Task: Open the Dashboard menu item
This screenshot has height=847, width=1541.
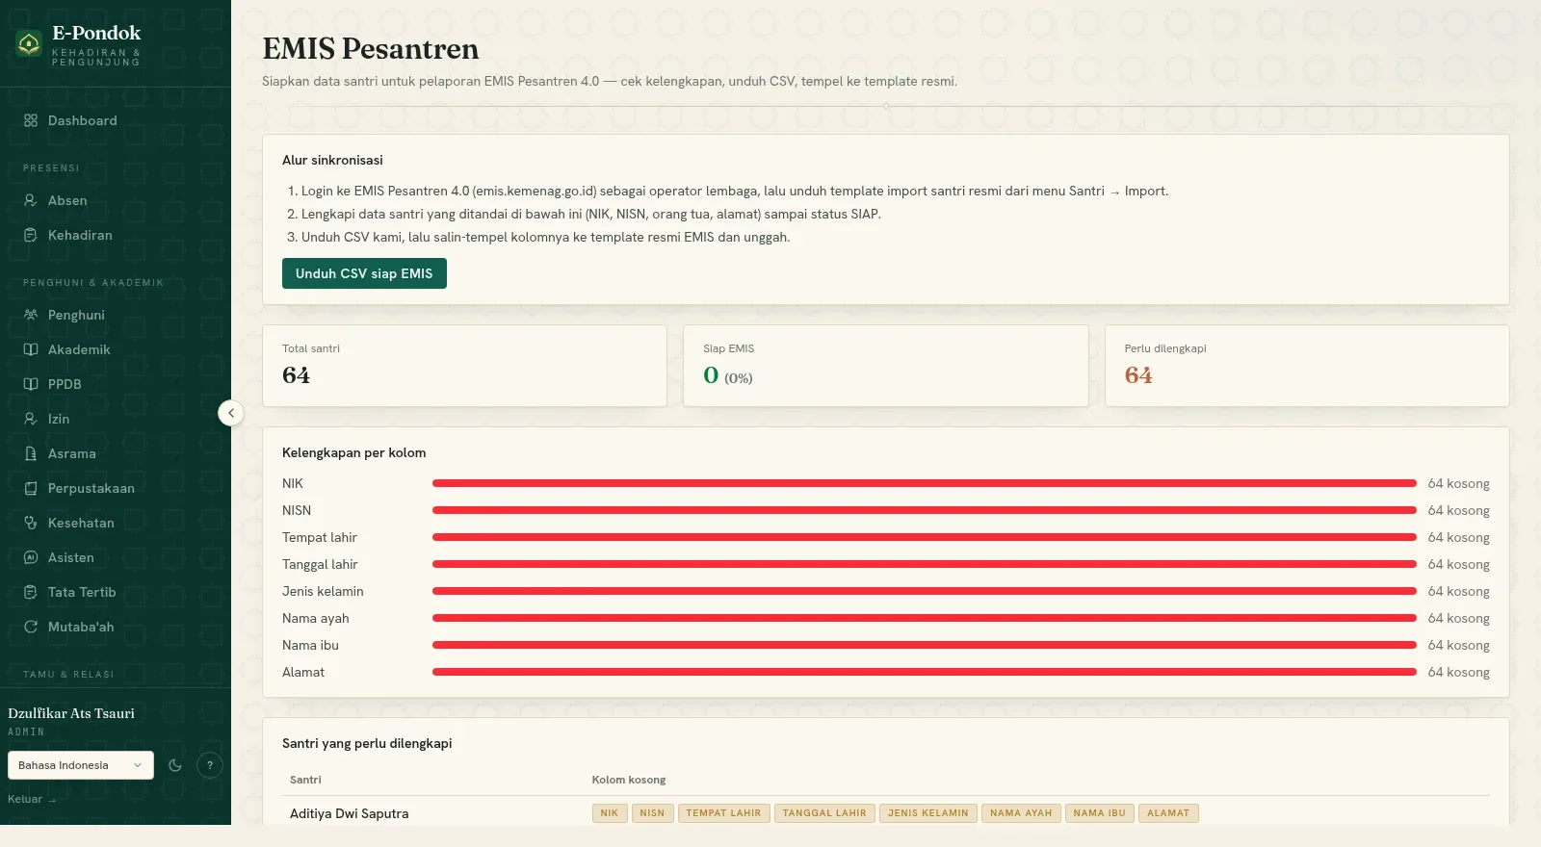Action: (x=116, y=120)
